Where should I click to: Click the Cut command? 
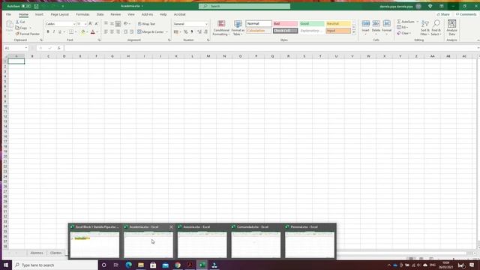point(20,22)
